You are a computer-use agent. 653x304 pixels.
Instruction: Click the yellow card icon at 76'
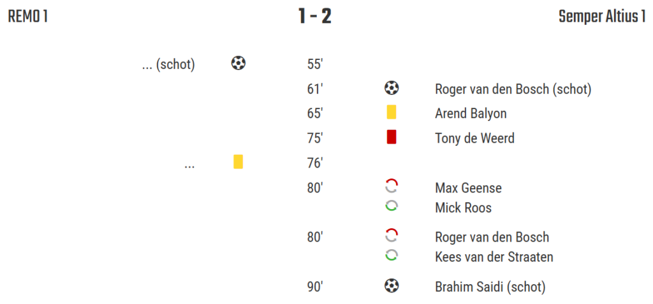pos(238,163)
